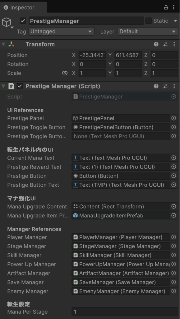Open the Tag dropdown showing Untagged
180x319 pixels.
(x=62, y=31)
